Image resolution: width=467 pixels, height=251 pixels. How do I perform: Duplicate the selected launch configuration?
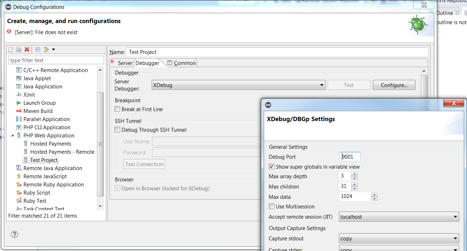tap(18, 49)
